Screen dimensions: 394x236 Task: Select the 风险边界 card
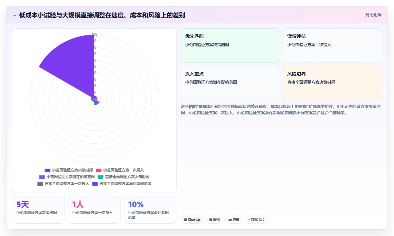point(333,83)
